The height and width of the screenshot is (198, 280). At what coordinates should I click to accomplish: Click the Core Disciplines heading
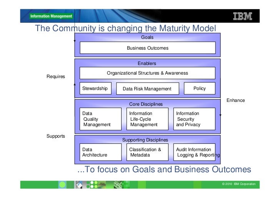click(x=146, y=104)
